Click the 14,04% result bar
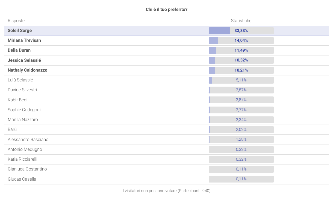 point(241,40)
